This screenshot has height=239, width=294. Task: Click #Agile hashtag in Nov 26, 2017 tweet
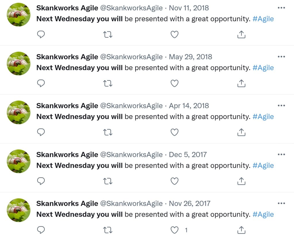(x=263, y=214)
